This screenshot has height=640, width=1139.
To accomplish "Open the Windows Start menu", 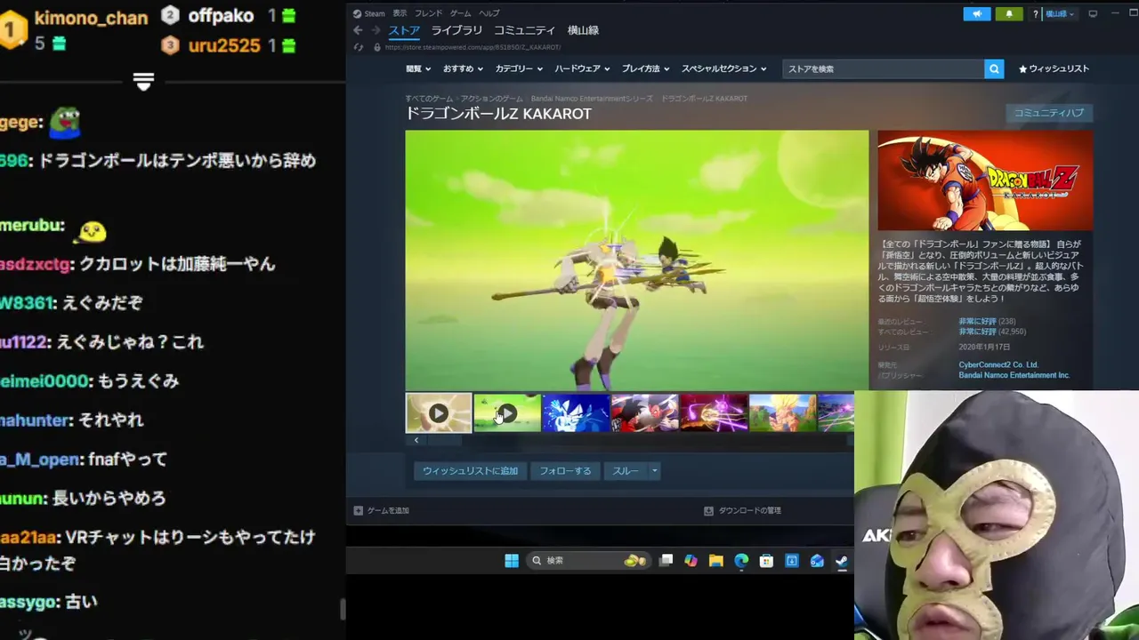I will (512, 561).
